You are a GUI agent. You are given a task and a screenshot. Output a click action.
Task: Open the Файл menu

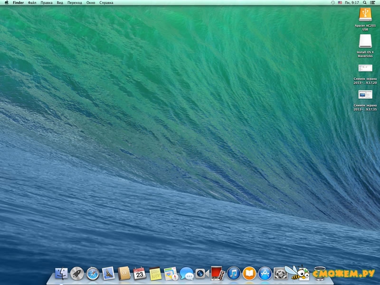point(32,3)
